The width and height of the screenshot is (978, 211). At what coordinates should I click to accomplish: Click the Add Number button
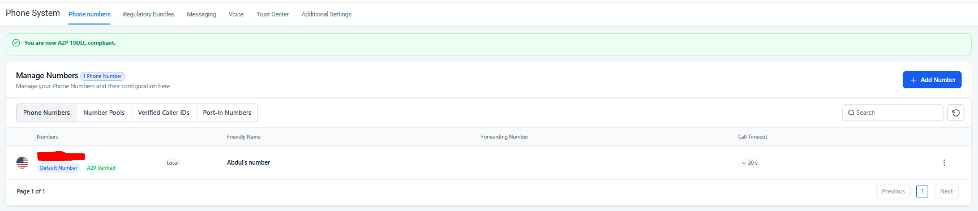point(932,80)
